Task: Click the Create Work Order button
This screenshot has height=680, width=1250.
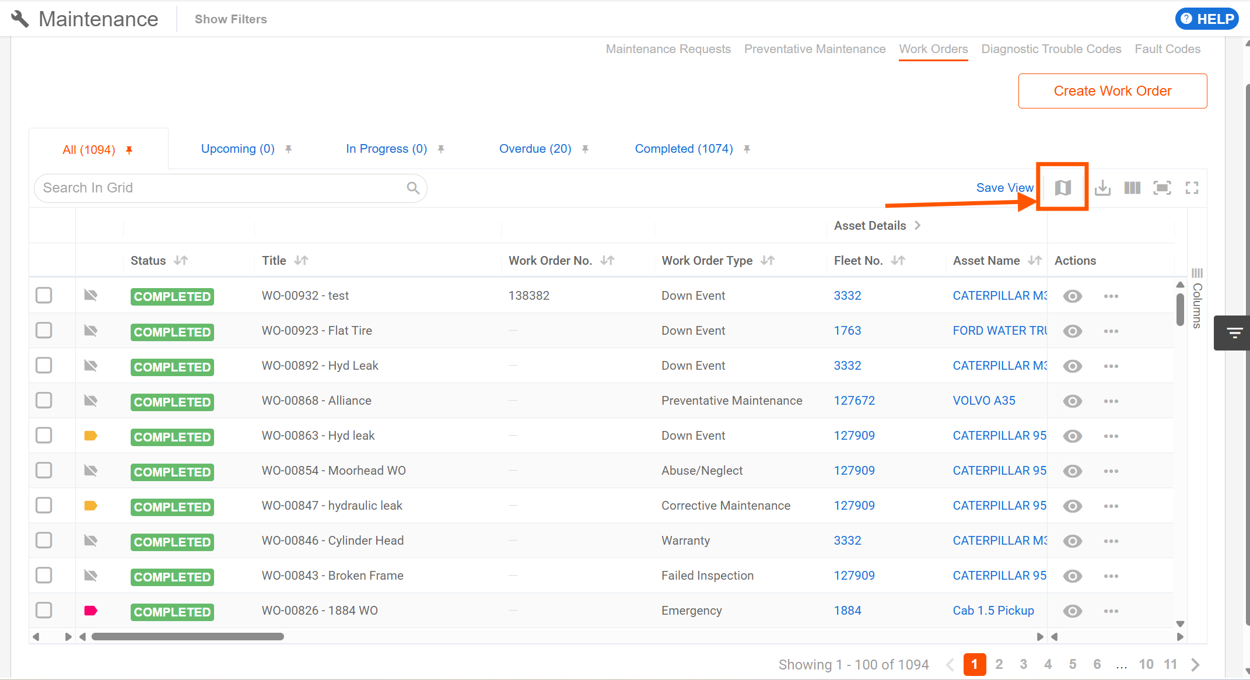Action: tap(1112, 91)
